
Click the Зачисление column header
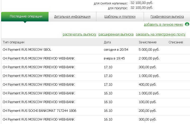click(x=147, y=42)
